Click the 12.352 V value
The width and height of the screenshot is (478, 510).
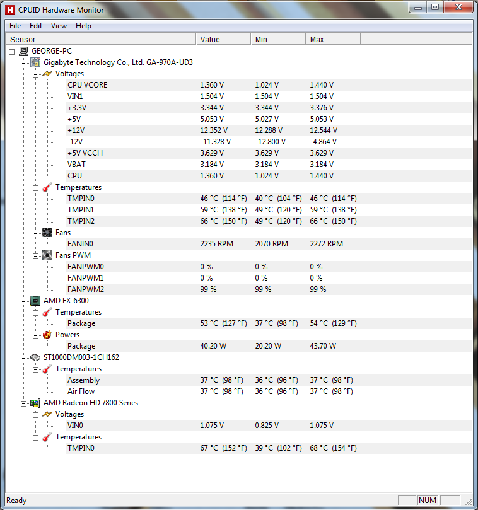coord(214,130)
